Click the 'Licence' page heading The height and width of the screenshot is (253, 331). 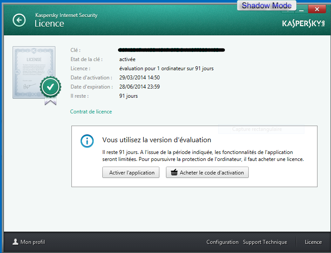pos(49,24)
